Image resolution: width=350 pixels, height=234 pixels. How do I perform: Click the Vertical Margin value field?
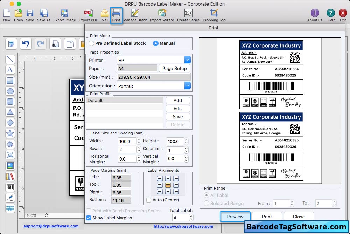coord(175,158)
